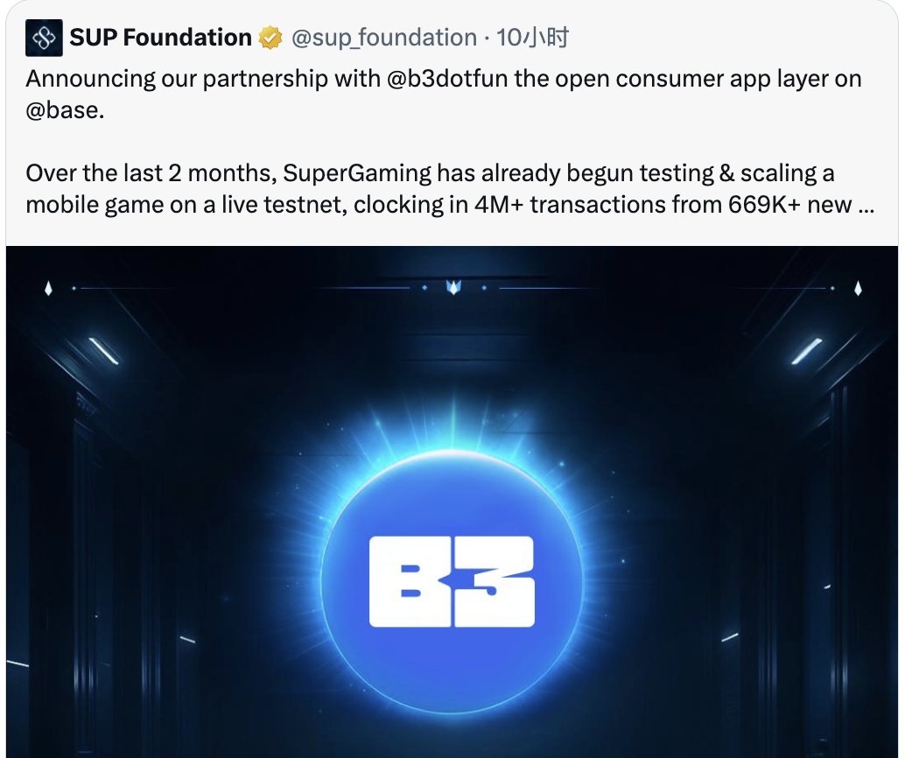Click the right diamond ornament in image
905x758 pixels.
(859, 288)
